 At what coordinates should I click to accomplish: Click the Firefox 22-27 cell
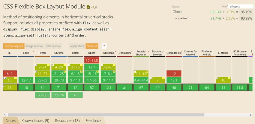pyautogui.click(x=42, y=74)
